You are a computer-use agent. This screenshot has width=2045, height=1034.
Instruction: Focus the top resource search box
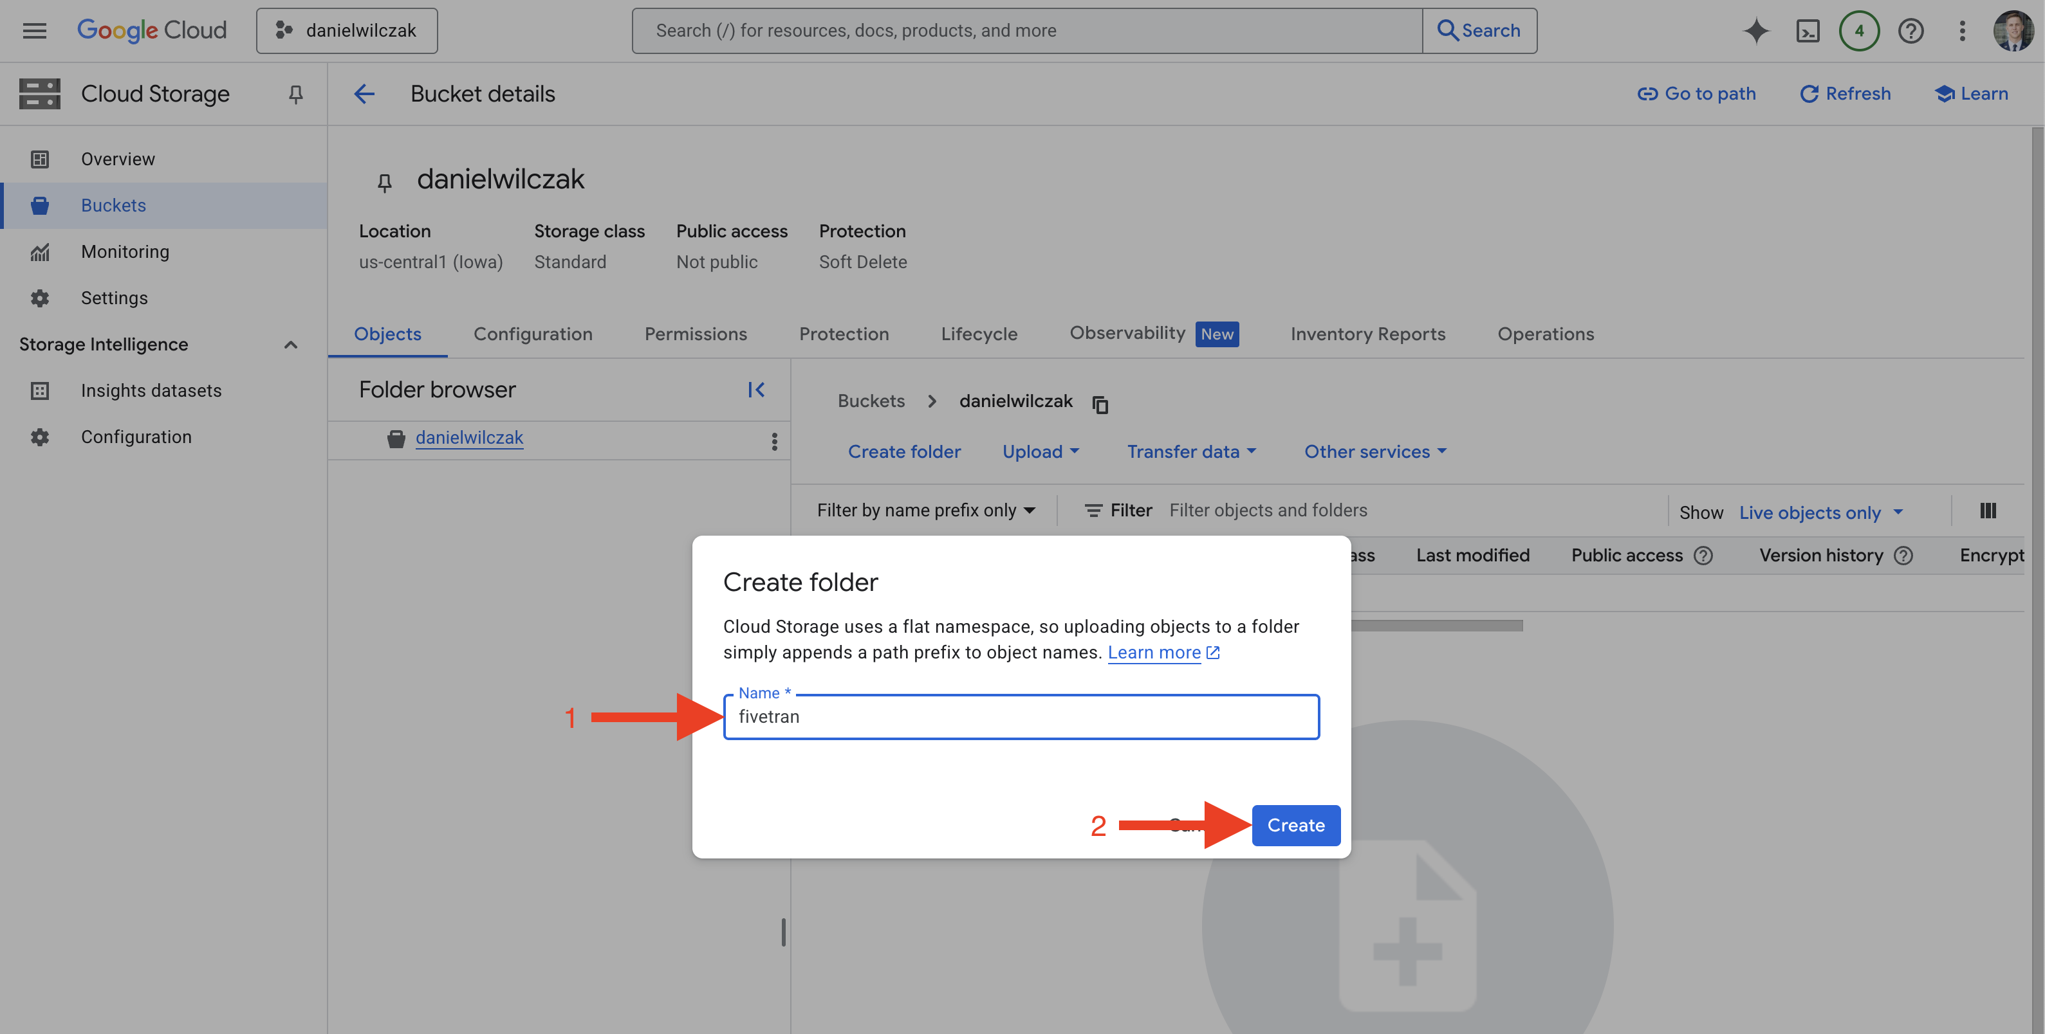point(1027,31)
